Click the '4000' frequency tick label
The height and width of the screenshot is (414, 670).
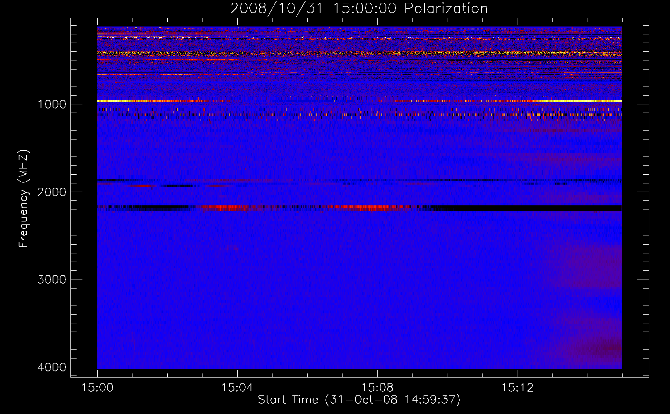point(52,367)
